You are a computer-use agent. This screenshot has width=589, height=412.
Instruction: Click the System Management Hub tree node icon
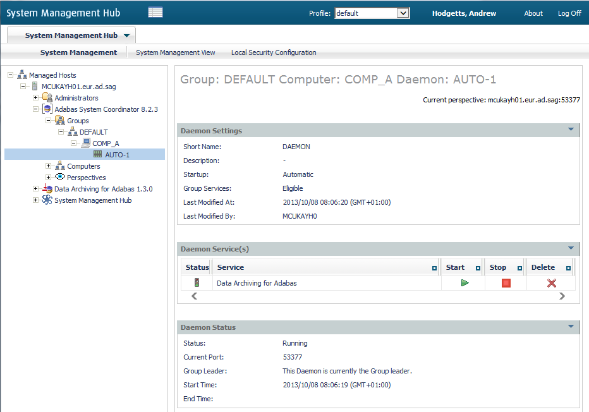coord(47,200)
